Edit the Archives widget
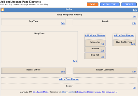The image size is (138, 96). coord(102,50)
